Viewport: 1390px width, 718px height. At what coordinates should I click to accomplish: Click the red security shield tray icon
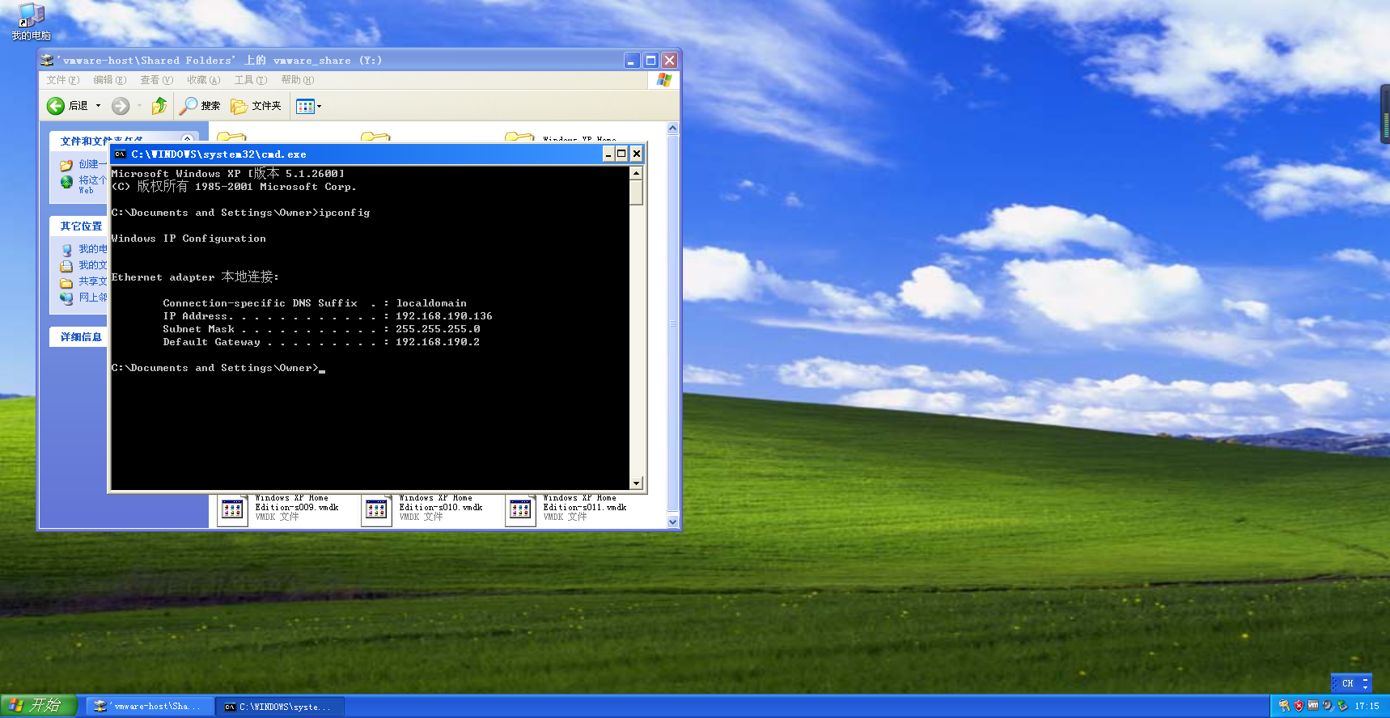click(1299, 706)
